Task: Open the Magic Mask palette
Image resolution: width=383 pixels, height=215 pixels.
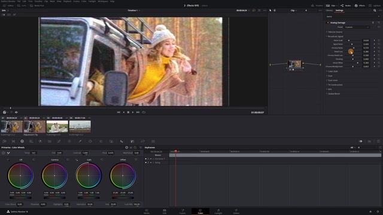Action: 111,142
